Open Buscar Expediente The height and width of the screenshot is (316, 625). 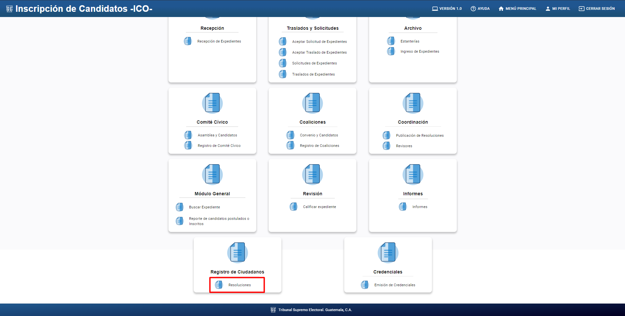click(205, 207)
